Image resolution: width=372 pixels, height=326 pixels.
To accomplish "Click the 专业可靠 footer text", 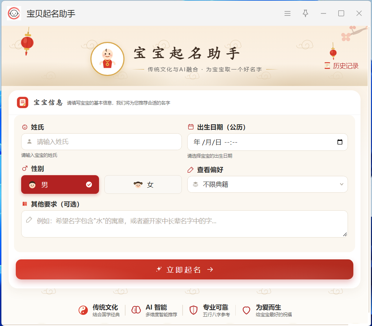I will pyautogui.click(x=216, y=307).
